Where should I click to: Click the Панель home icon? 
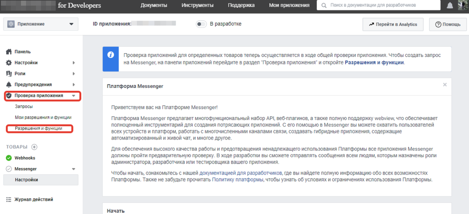click(x=9, y=52)
